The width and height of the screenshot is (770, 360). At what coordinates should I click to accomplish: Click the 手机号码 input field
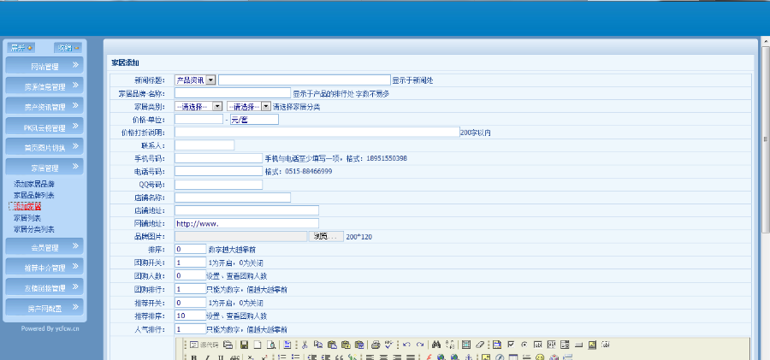218,158
